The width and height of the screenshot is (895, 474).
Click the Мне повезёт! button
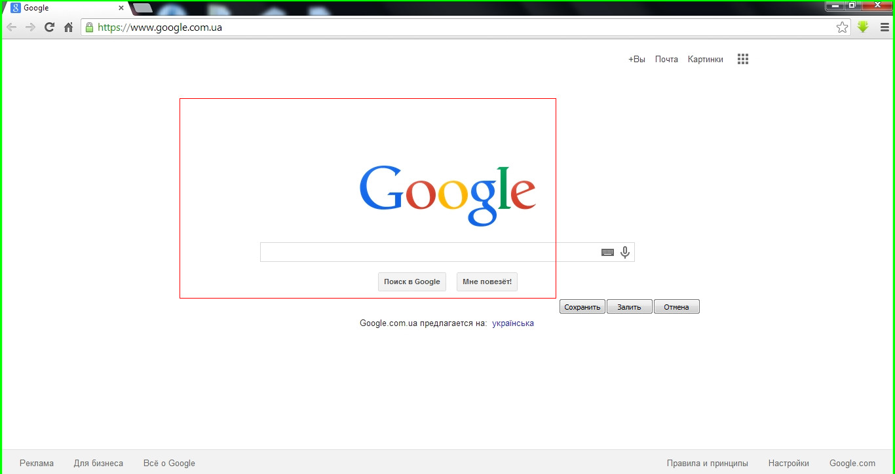tap(487, 282)
